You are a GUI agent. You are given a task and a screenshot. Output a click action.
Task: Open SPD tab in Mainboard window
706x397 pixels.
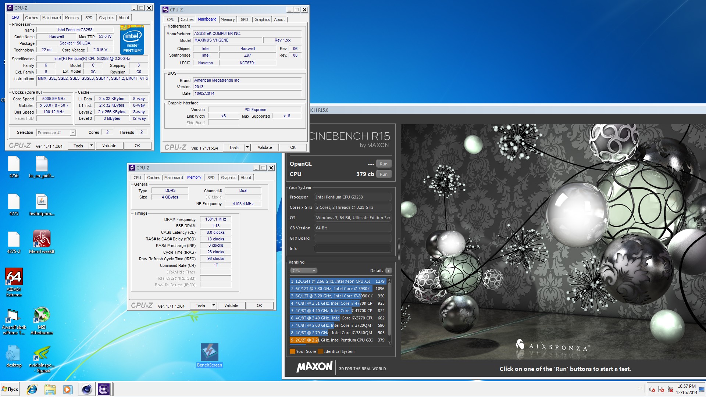[x=245, y=19]
